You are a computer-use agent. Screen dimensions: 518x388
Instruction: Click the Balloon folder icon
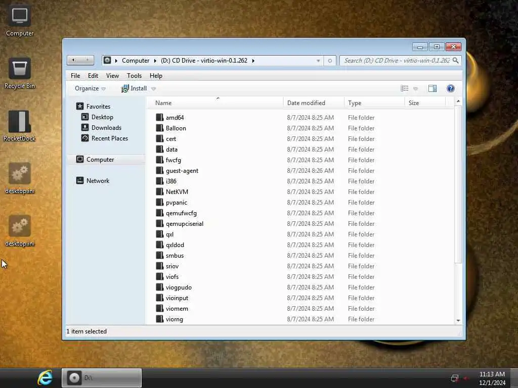click(x=160, y=128)
